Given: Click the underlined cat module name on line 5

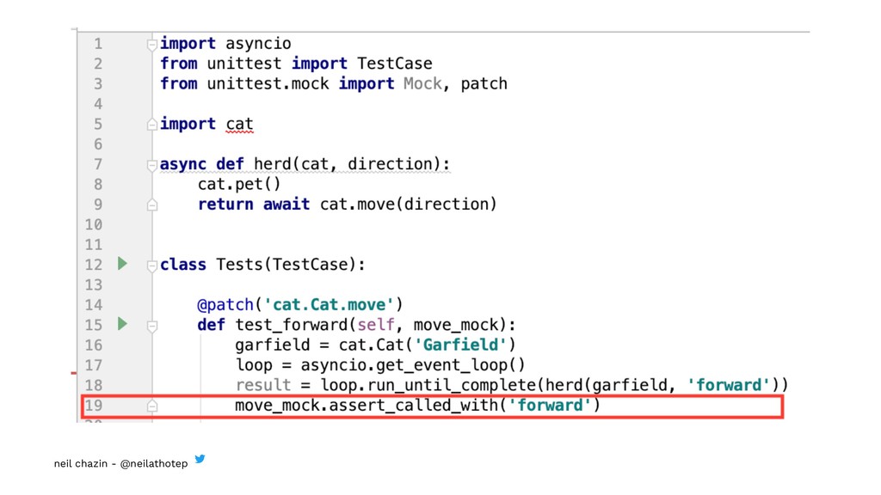Looking at the screenshot, I should [239, 124].
